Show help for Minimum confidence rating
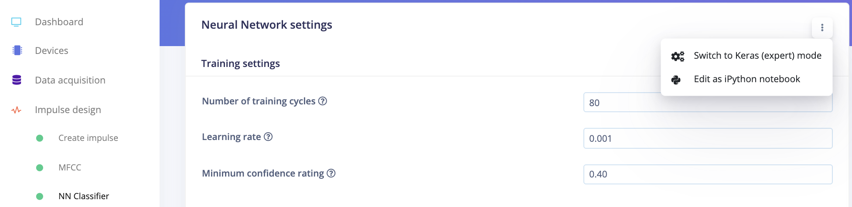852x207 pixels. [331, 173]
